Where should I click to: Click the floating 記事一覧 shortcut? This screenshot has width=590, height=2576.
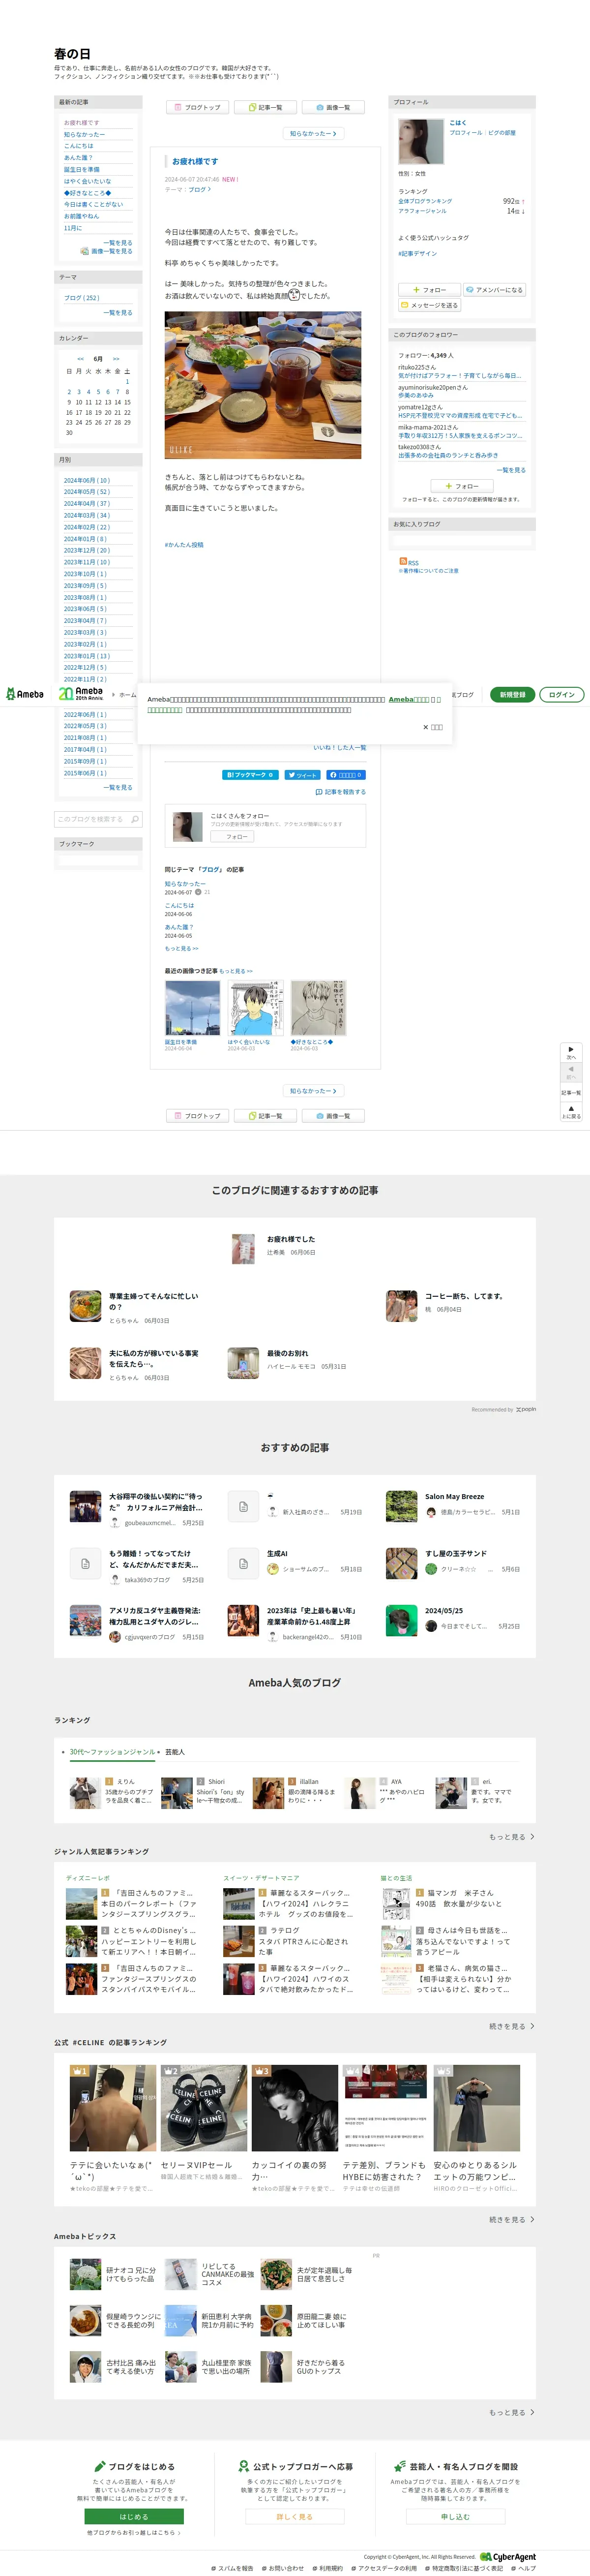571,1092
